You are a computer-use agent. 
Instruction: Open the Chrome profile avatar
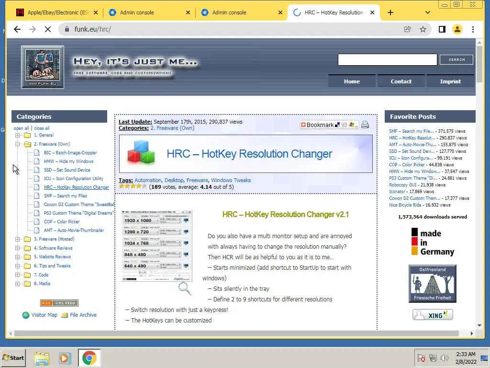(x=457, y=29)
